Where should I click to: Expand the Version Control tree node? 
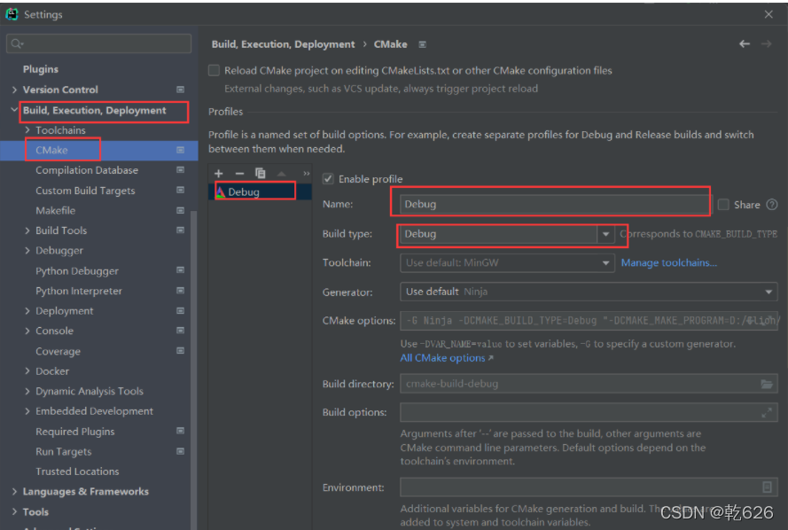pos(14,90)
